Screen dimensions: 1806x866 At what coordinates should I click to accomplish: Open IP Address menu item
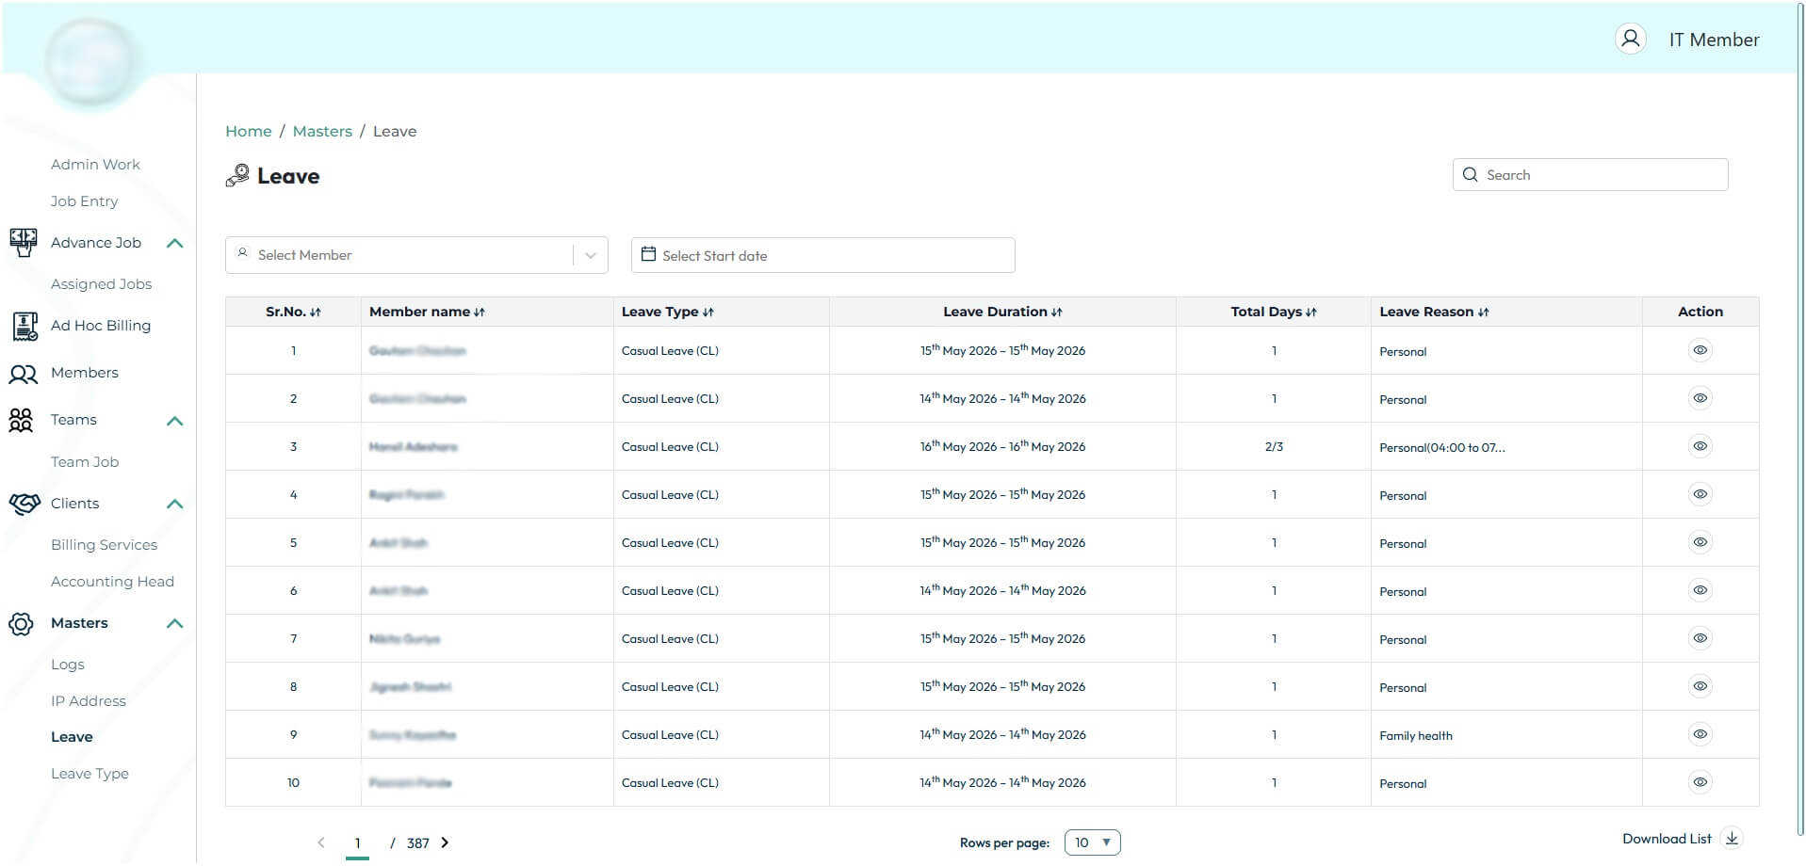[89, 701]
